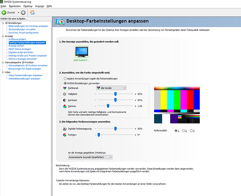
Task: Collapse the 3D-Einstellungen tree node
Action: pos(3,23)
